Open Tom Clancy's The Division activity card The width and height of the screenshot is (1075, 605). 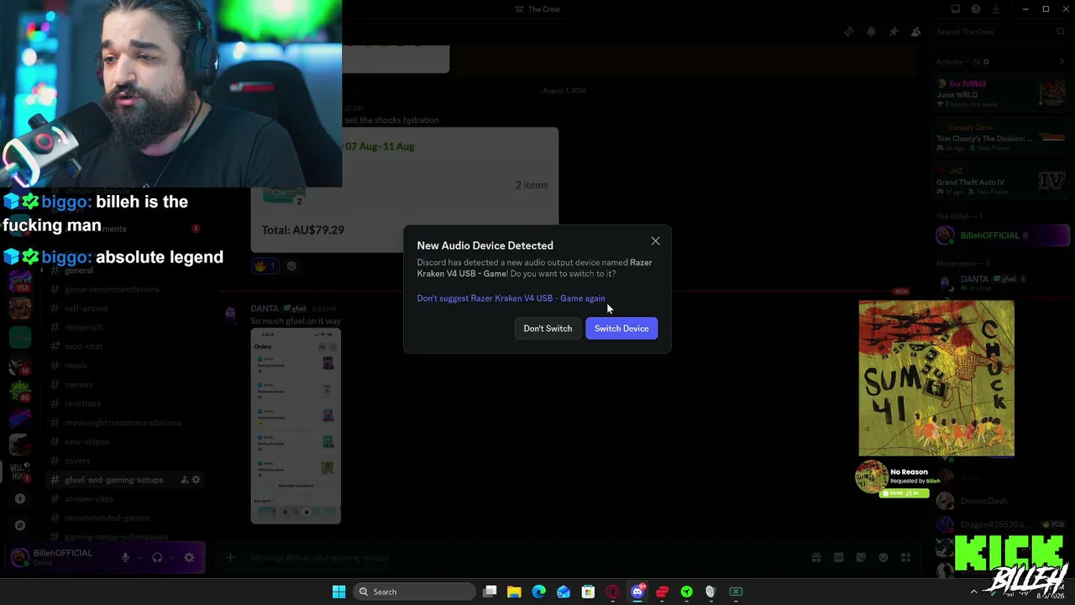1001,138
